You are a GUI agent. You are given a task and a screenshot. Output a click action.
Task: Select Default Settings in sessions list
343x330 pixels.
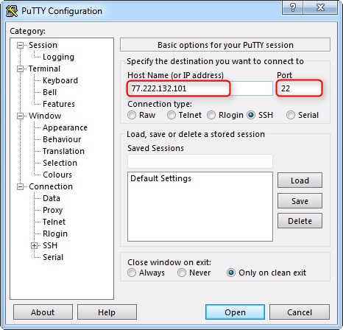pyautogui.click(x=160, y=178)
